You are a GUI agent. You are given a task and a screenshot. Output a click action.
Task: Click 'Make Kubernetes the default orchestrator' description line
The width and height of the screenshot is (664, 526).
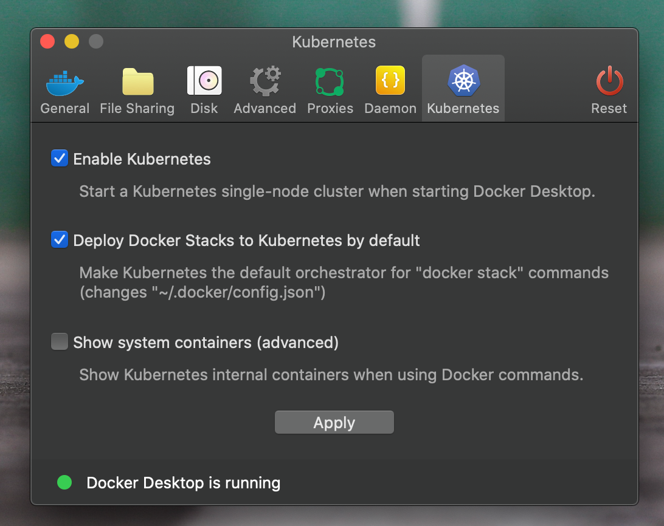(344, 273)
